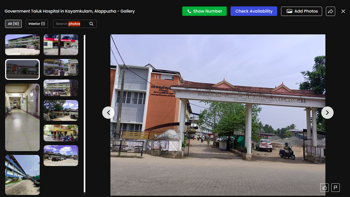Open the hospital corridor interior thumbnail
This screenshot has height=197, width=350.
(x=22, y=117)
